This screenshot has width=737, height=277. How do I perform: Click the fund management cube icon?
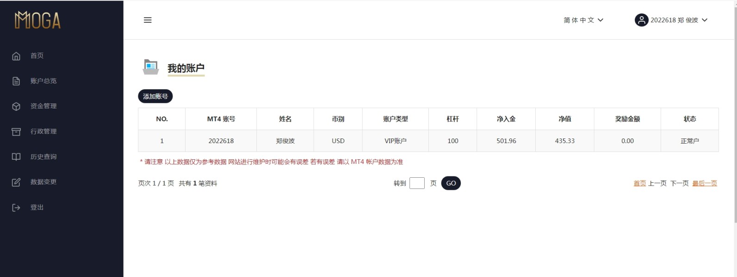point(16,106)
